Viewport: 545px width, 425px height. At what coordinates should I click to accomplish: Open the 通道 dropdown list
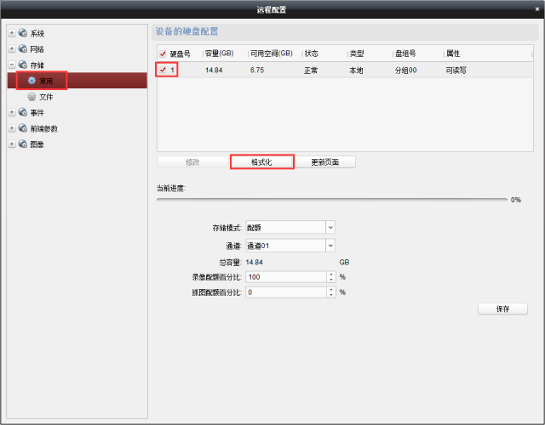point(330,246)
